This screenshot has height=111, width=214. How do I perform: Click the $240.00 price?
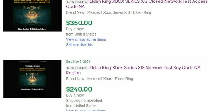[x=79, y=89]
